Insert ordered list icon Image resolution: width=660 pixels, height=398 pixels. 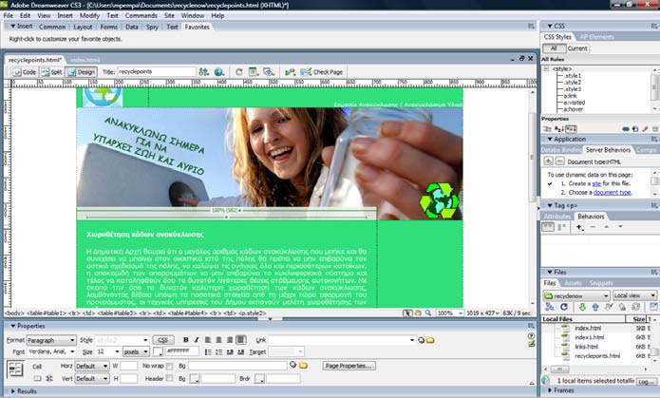[x=218, y=351]
